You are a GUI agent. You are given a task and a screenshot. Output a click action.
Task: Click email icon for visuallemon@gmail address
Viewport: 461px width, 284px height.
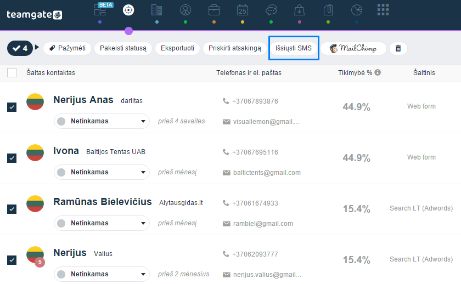click(226, 122)
